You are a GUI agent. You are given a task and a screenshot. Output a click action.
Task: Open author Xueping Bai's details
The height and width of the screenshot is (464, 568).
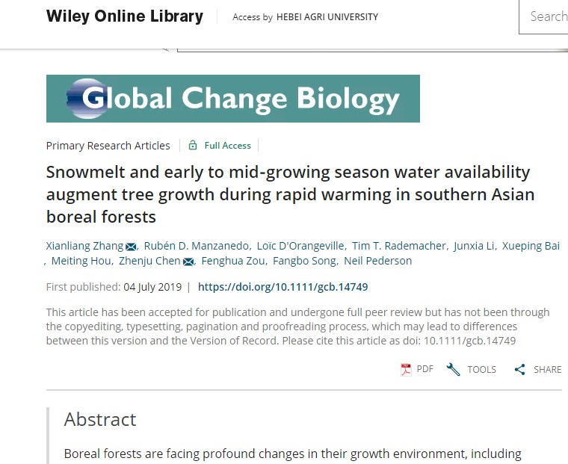[x=531, y=246]
